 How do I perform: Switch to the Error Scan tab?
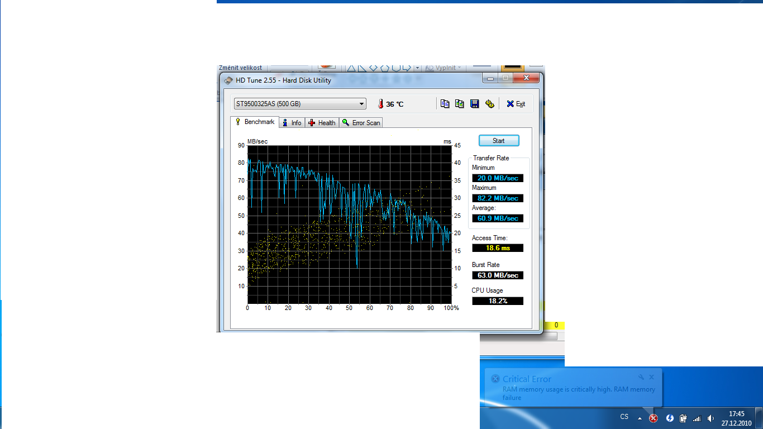[x=361, y=123]
